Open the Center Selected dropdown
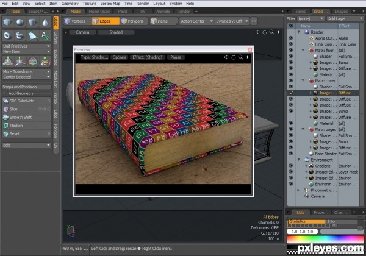This screenshot has width=366, height=256. click(x=26, y=77)
